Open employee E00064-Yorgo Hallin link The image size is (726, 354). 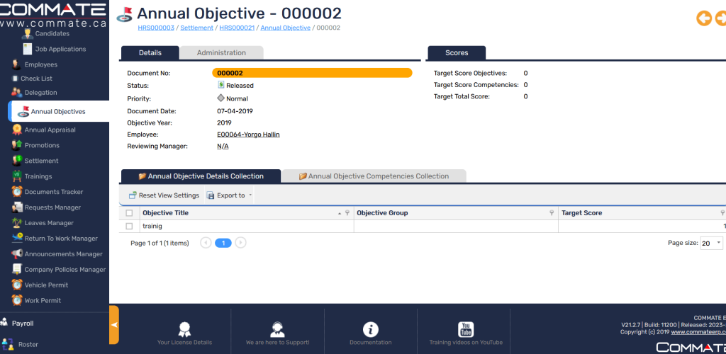pyautogui.click(x=248, y=135)
